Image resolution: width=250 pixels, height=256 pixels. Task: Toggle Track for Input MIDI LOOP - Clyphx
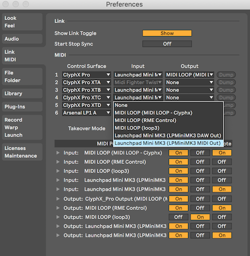tap(178, 153)
